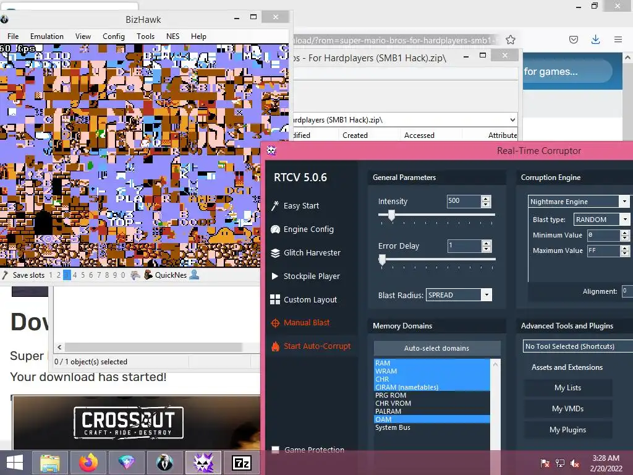
Task: Open the BizHawk View menu
Action: (x=83, y=36)
